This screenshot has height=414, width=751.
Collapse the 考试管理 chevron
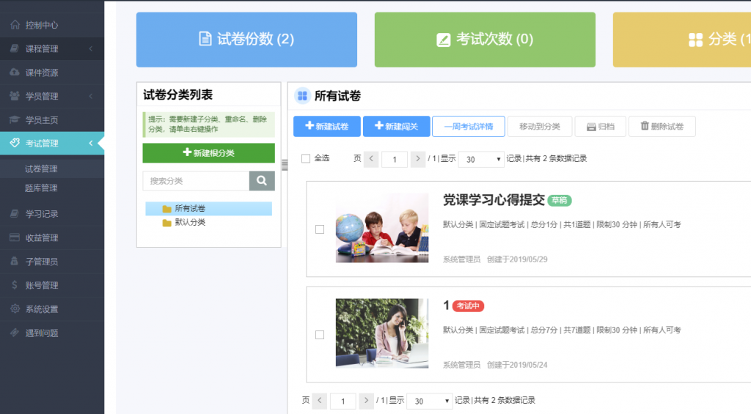click(91, 143)
